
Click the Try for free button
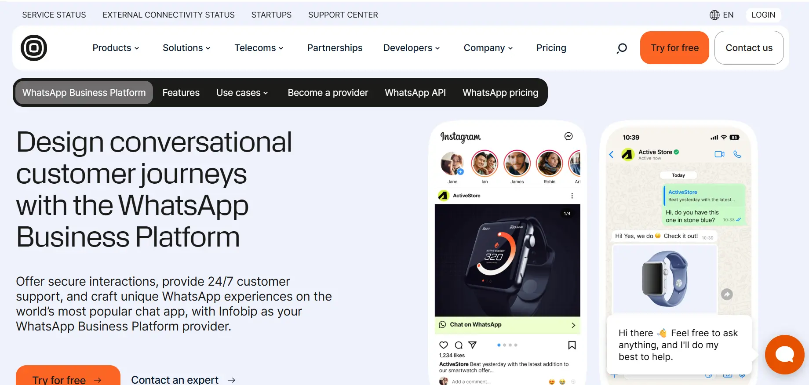pos(674,47)
